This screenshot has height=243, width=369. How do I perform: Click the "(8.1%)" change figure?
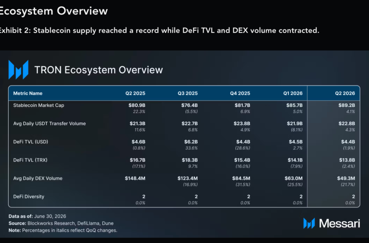coord(296,130)
